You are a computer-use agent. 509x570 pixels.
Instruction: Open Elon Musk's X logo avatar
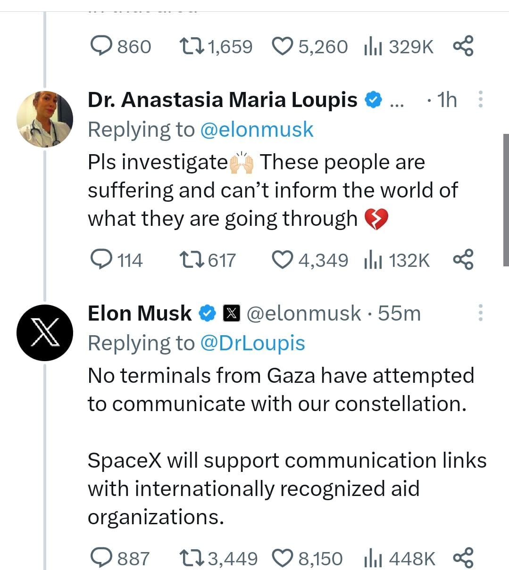click(45, 332)
